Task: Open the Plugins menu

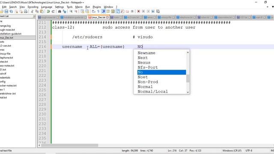Action: click(x=97, y=7)
